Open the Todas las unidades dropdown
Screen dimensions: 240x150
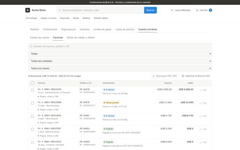[x=120, y=61]
